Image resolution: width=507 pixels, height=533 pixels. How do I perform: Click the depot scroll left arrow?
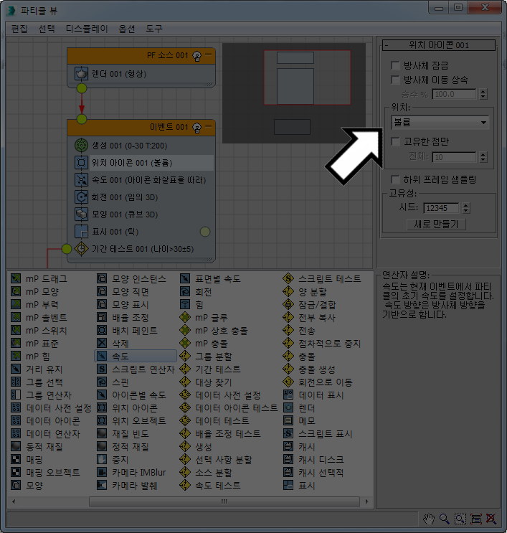tap(14, 501)
